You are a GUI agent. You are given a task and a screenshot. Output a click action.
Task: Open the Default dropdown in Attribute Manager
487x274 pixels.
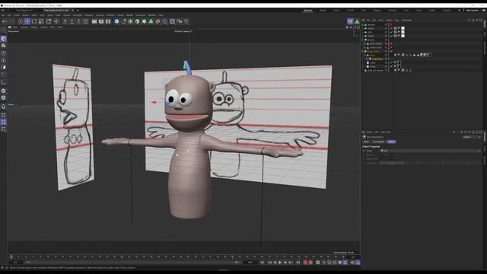pos(472,137)
